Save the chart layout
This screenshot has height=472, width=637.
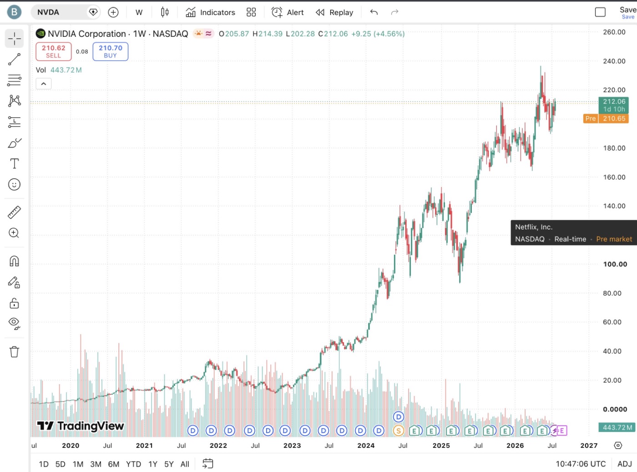pos(628,13)
